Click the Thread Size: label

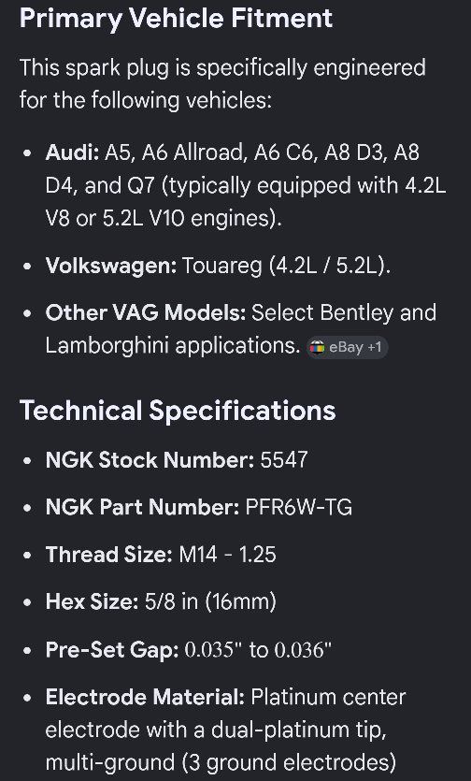109,555
